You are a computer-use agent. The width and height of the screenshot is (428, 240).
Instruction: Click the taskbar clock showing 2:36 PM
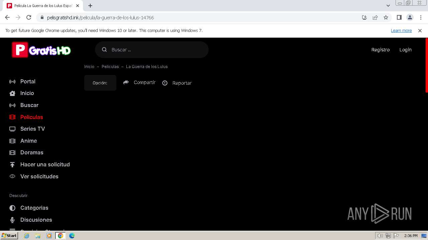pos(411,236)
